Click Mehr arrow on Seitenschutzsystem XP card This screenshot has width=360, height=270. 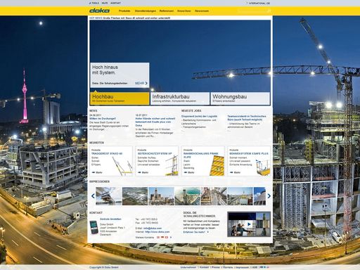pos(143,172)
